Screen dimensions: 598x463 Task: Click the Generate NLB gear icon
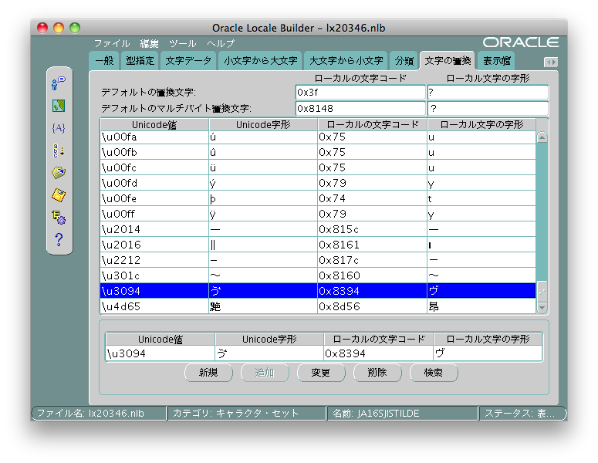(x=59, y=218)
